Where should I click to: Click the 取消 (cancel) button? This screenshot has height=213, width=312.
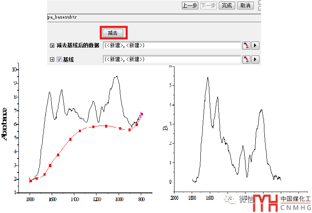245,6
